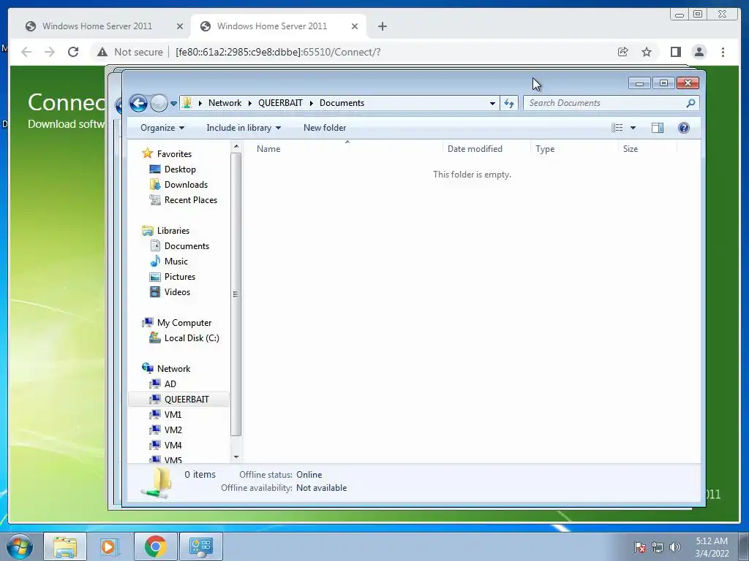Select QUEERBAIT in navigation tree
This screenshot has height=561, width=749.
(187, 400)
